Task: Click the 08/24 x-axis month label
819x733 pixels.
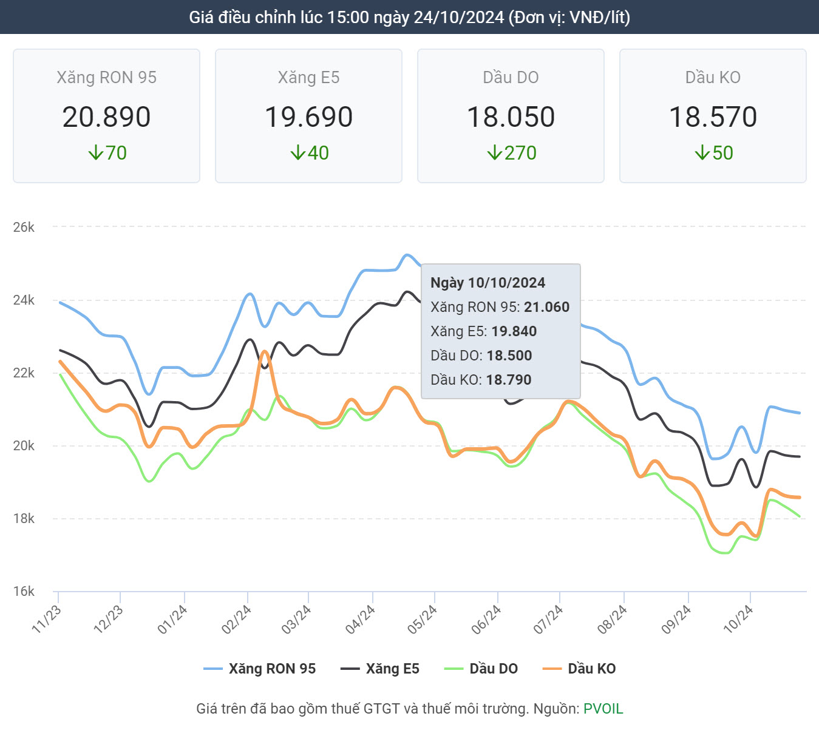Action: (x=612, y=619)
